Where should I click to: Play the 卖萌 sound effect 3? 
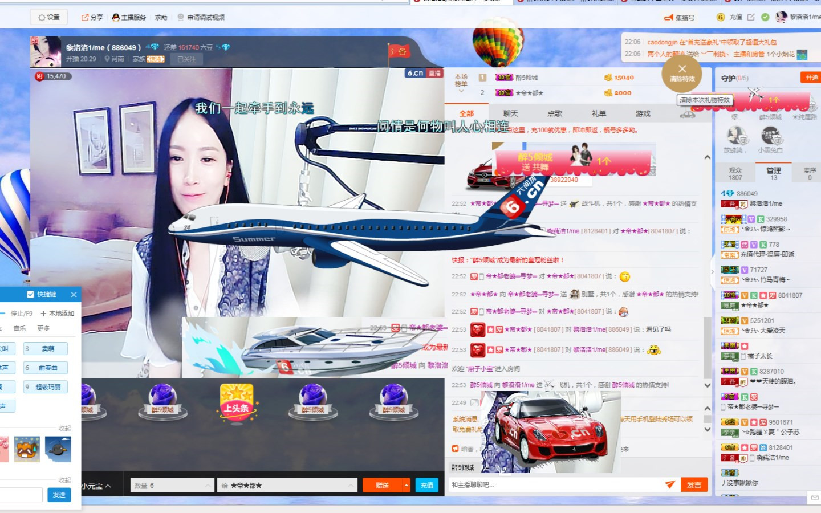tap(46, 349)
